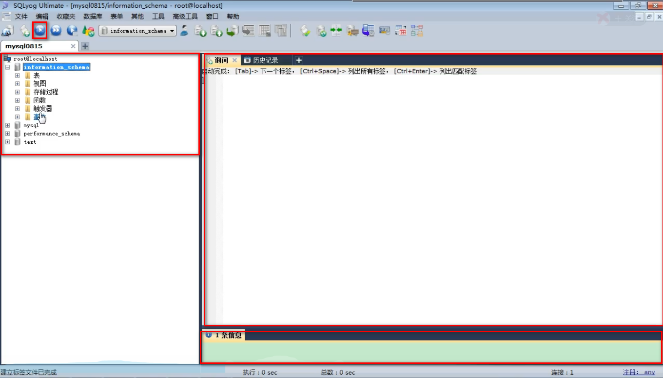Click the execute and edit resultset icon
Viewport: 663px width, 378px height.
72,31
